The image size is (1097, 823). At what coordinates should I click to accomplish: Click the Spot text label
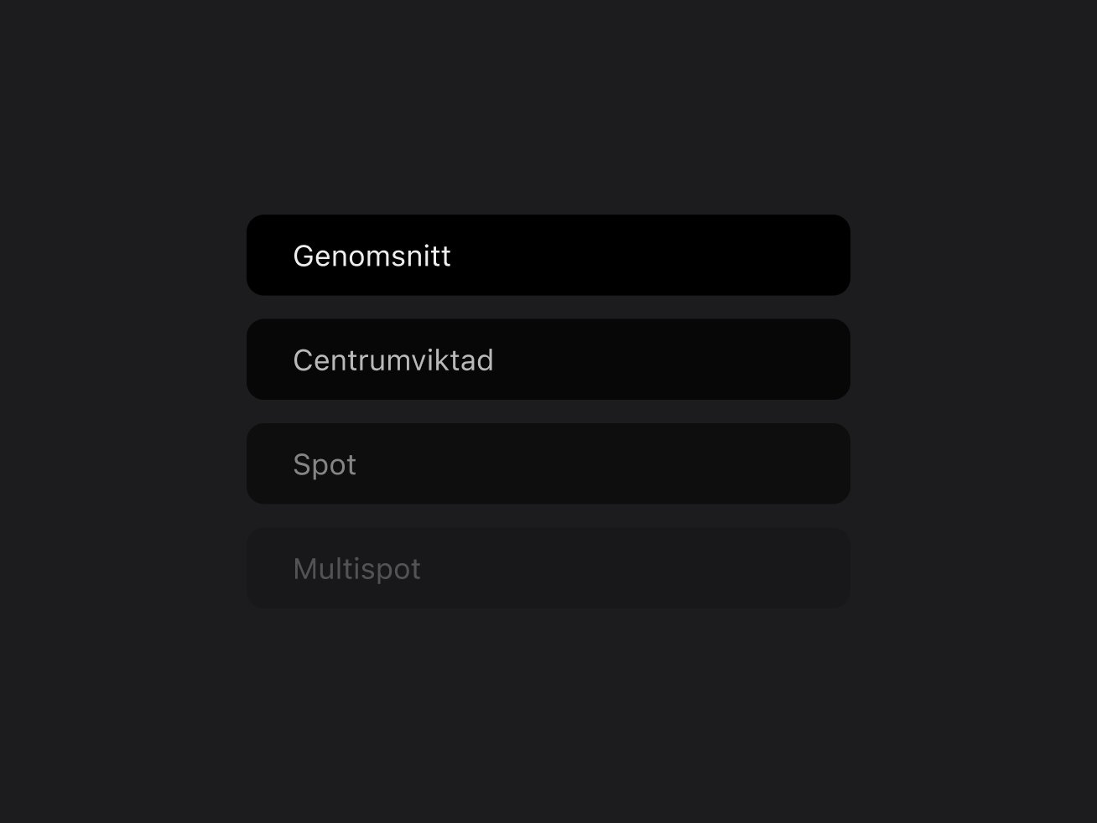(x=325, y=464)
